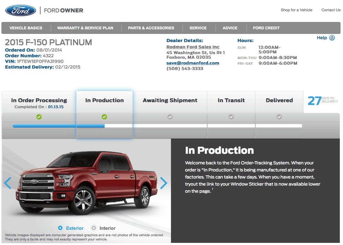Click the FRI-SAT hours 9:00AM-6:00PM
Image resolution: width=343 pixels, height=245 pixels.
point(278,63)
